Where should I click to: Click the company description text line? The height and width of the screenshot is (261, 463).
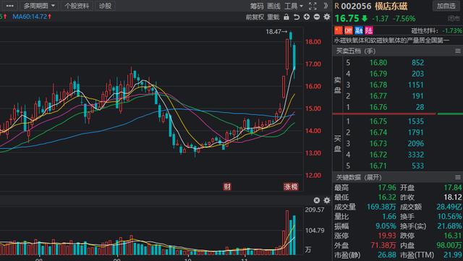[391, 40]
